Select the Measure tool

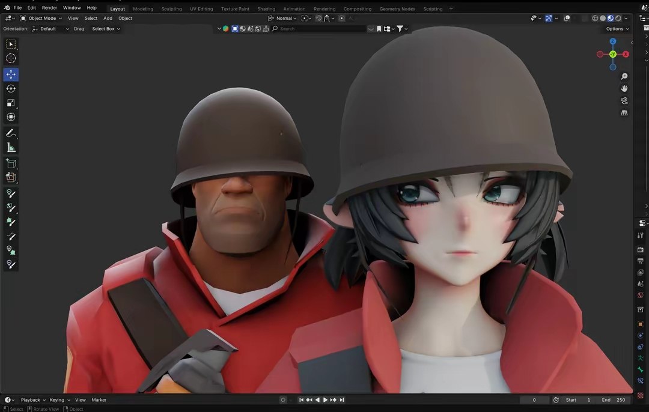(x=11, y=147)
